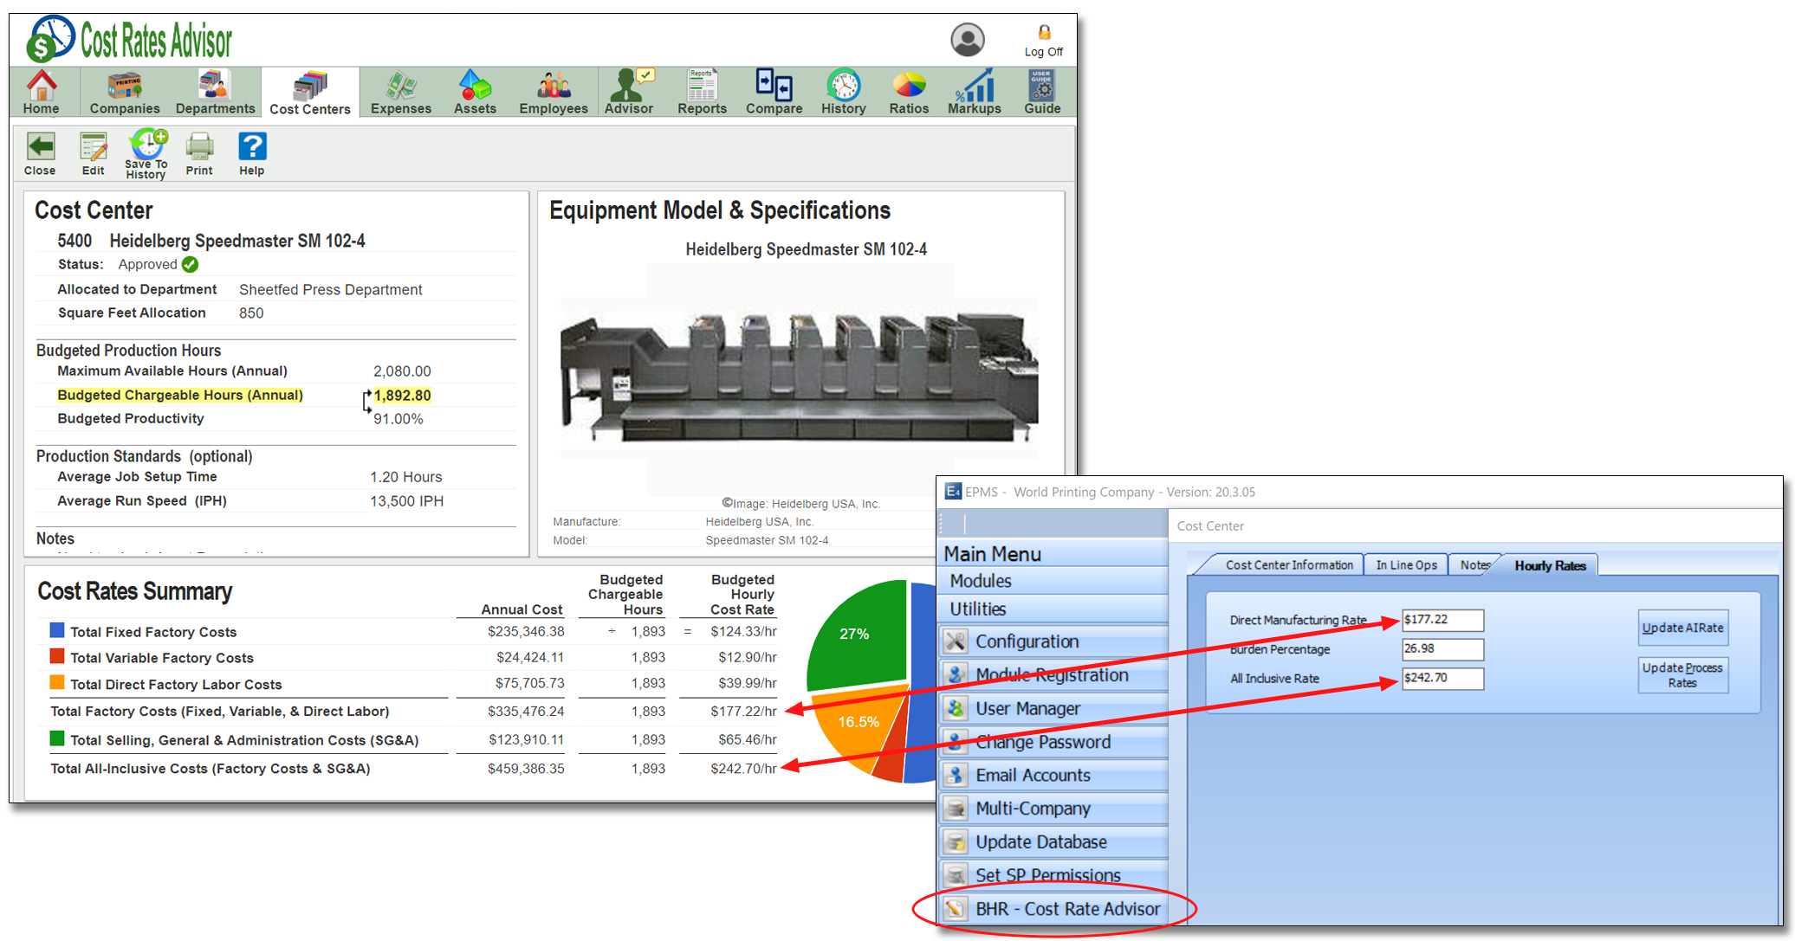Open Configuration in the EPMS menu
Image resolution: width=1795 pixels, height=941 pixels.
click(x=1053, y=641)
